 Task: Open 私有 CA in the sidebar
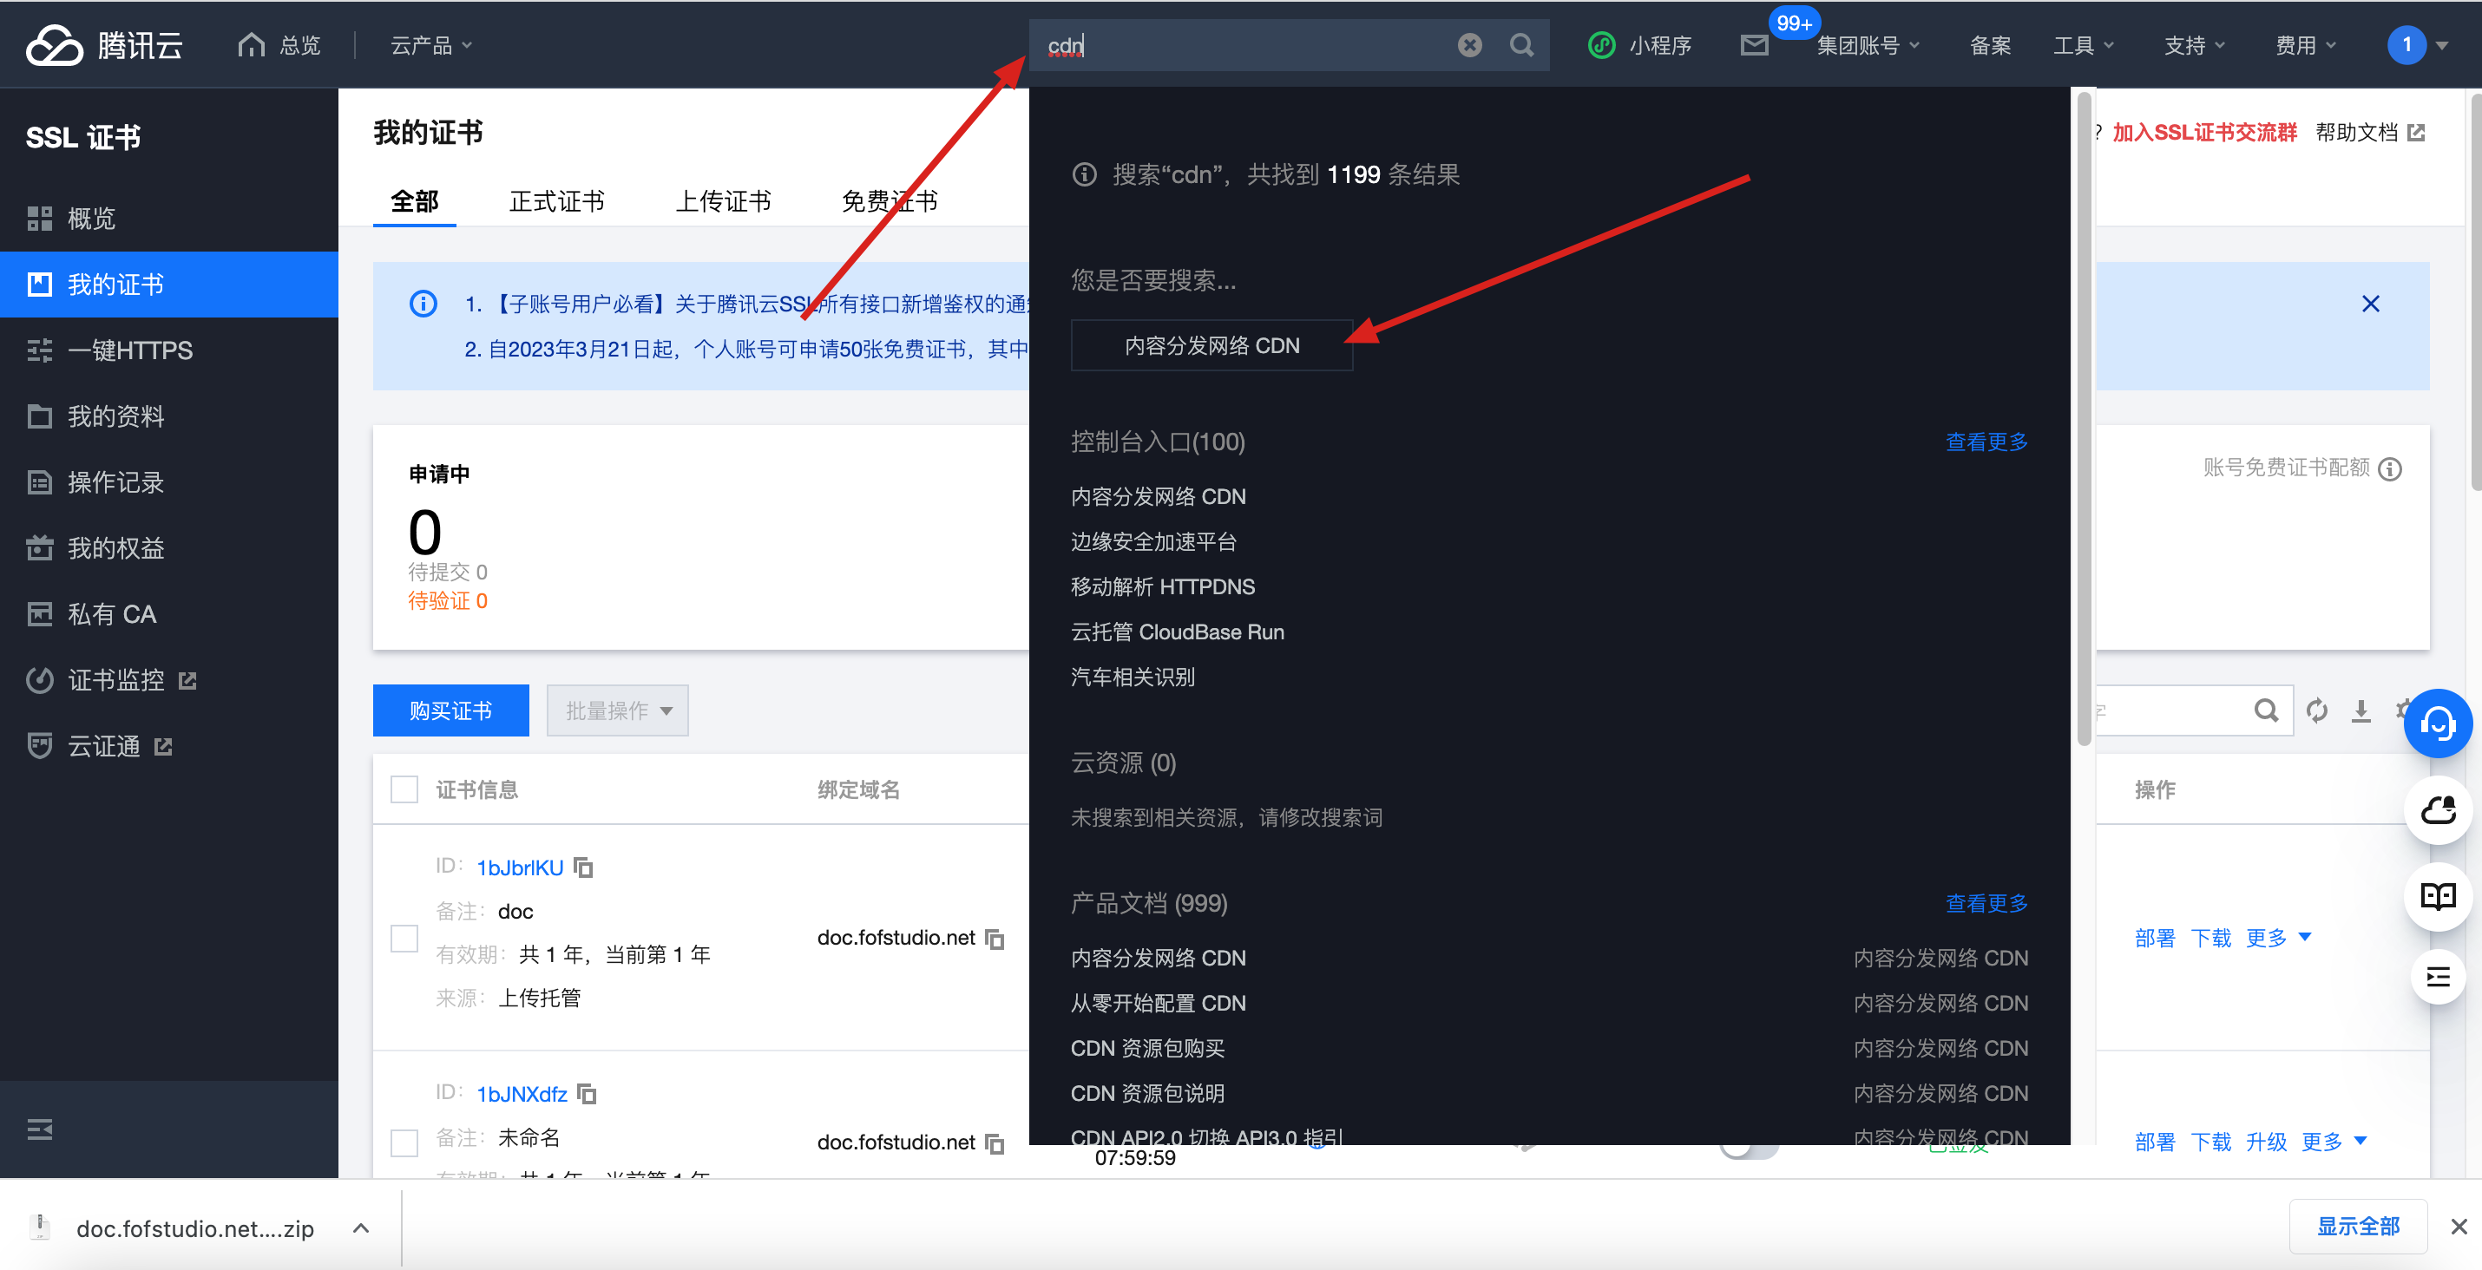168,614
